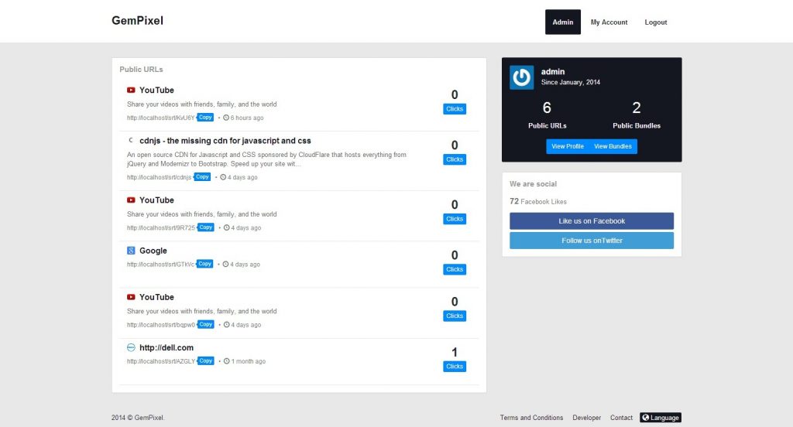The width and height of the screenshot is (793, 427).
Task: Show bundles with View Bundles button
Action: (613, 146)
